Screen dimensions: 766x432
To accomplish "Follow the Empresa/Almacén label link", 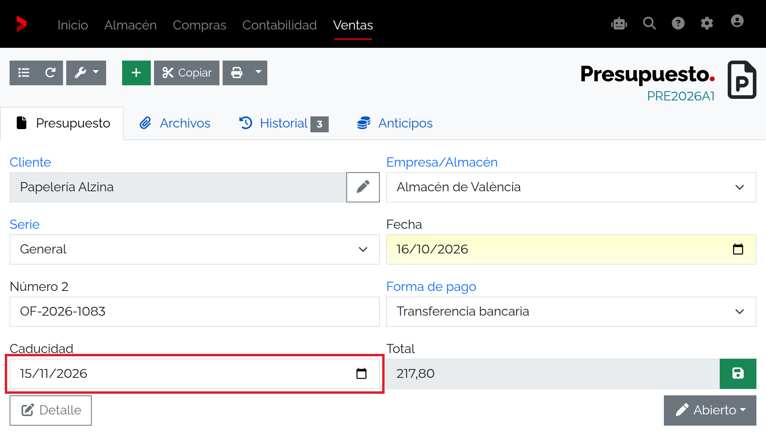I will [442, 162].
